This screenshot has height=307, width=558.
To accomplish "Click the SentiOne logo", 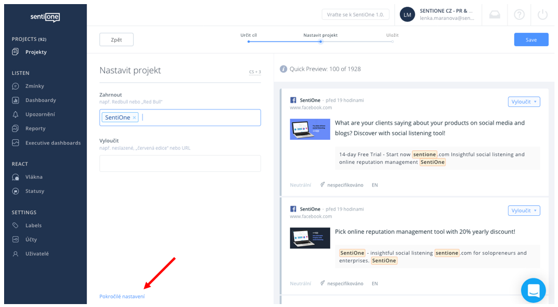I will [x=45, y=17].
